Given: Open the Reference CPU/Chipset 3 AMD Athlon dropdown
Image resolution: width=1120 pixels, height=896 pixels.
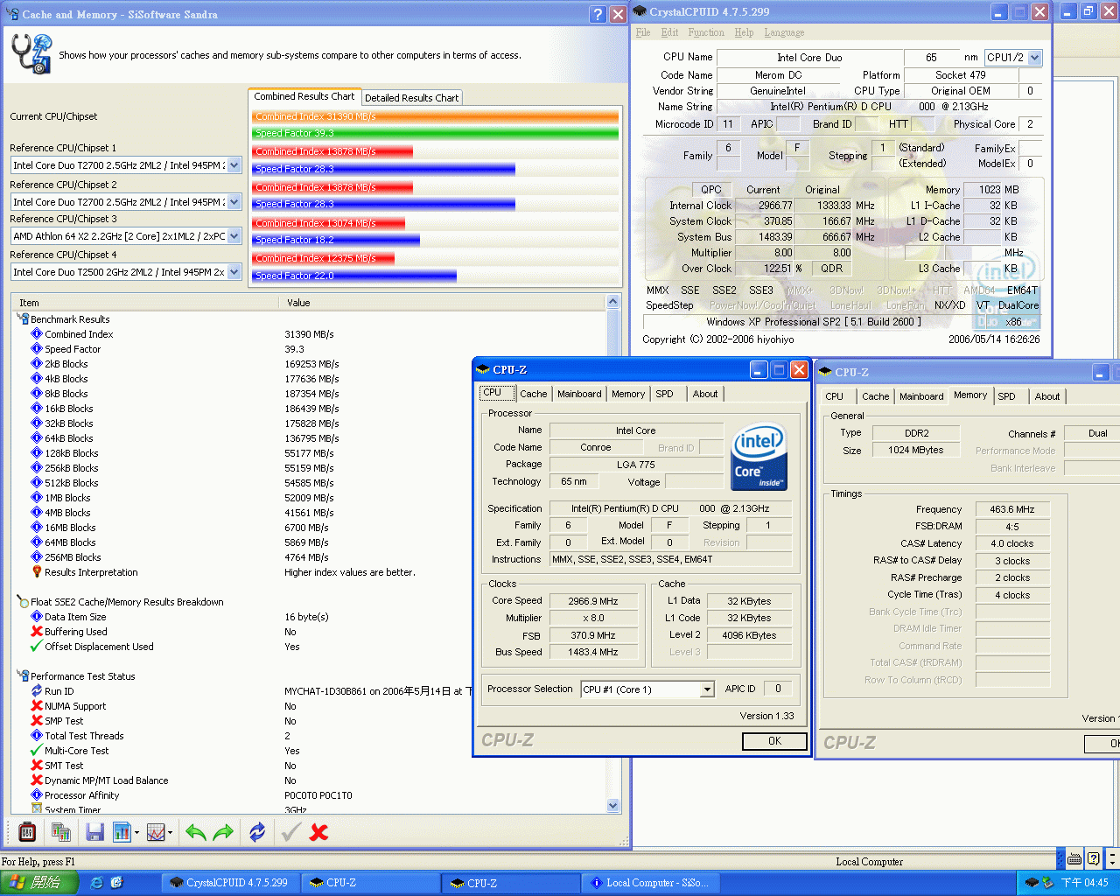Looking at the screenshot, I should (234, 236).
